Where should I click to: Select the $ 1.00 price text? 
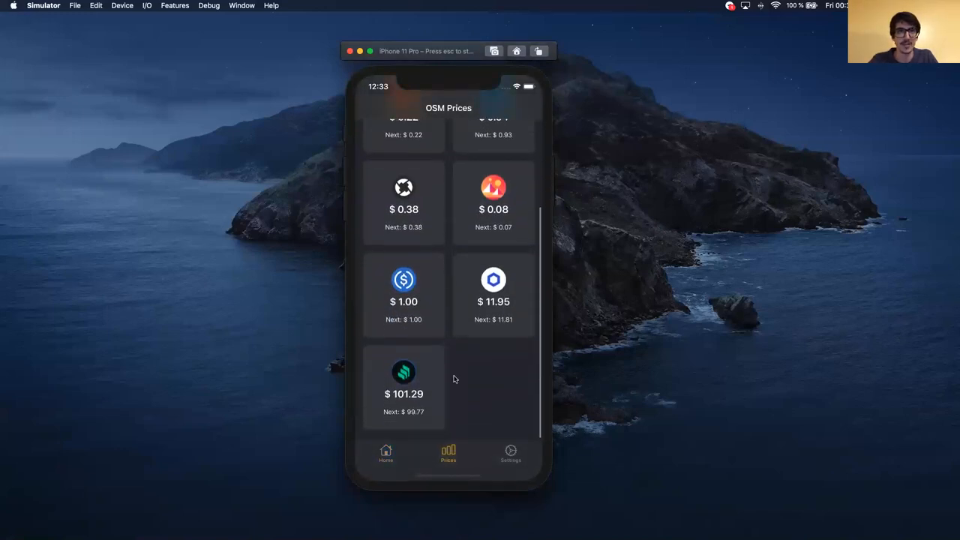pyautogui.click(x=403, y=301)
